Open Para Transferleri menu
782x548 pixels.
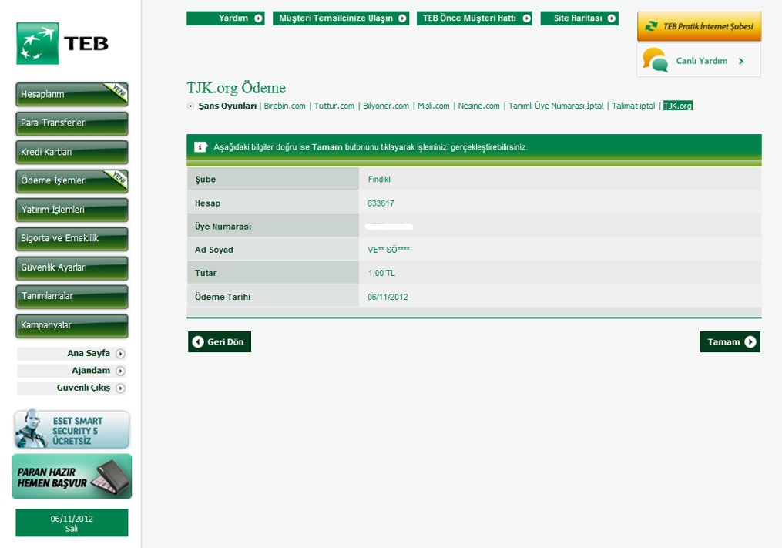(72, 123)
